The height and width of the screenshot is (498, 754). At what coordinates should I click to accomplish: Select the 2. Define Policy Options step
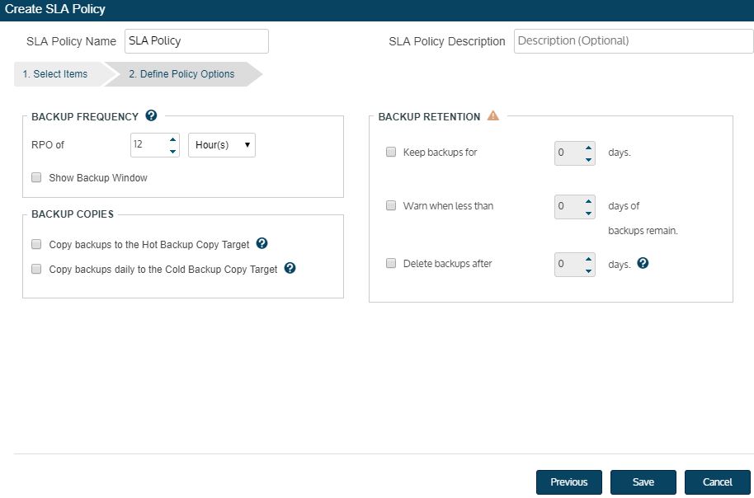tap(181, 74)
